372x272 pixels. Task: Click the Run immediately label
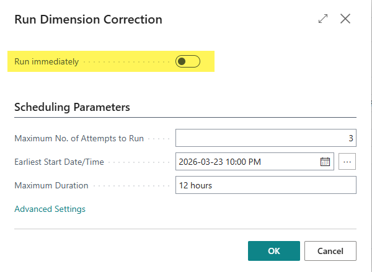pos(46,62)
